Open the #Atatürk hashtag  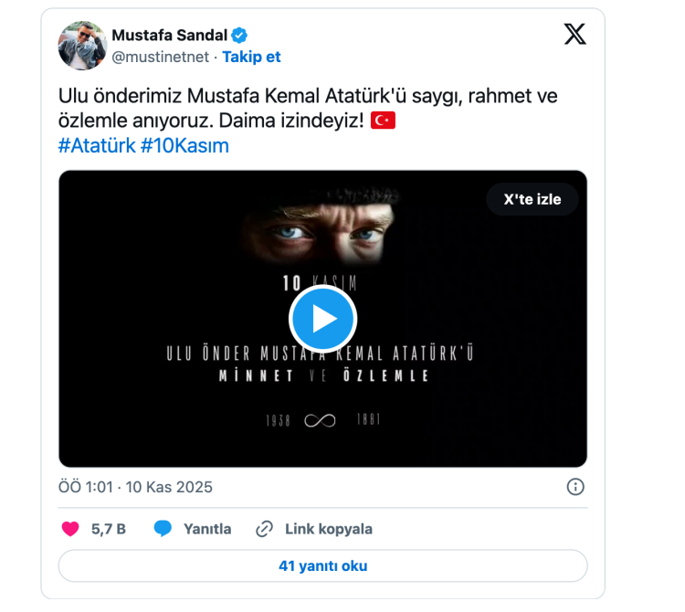pos(97,145)
